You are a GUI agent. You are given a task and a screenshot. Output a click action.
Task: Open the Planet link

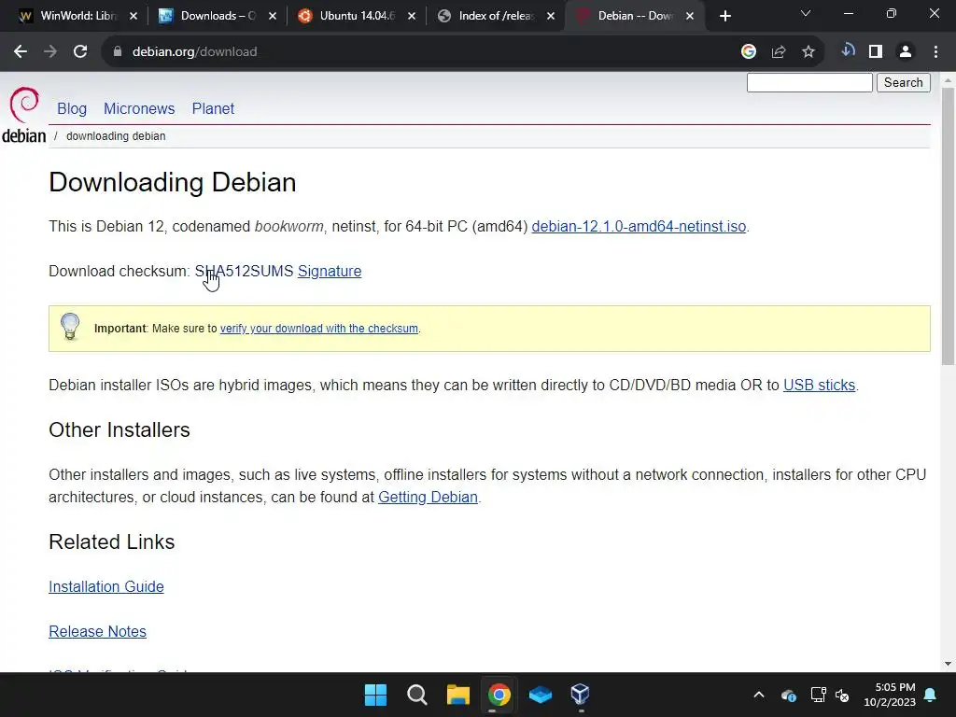213,108
